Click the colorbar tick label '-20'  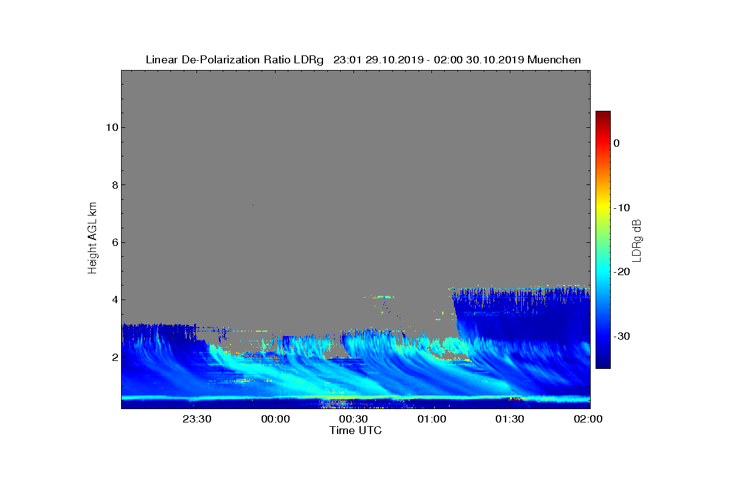[621, 272]
